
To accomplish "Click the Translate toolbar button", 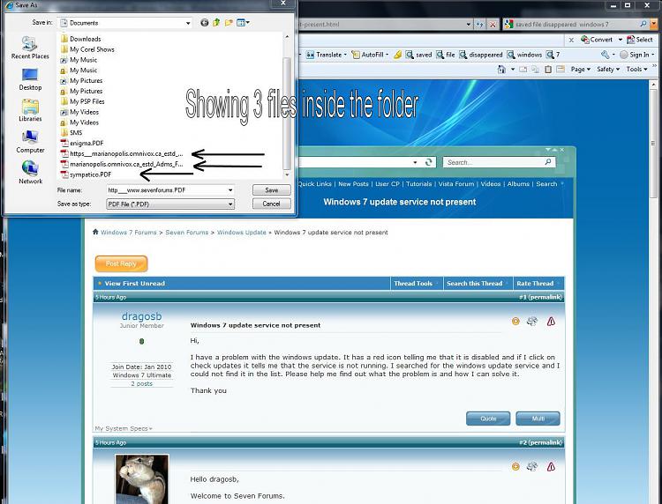I will [326, 55].
